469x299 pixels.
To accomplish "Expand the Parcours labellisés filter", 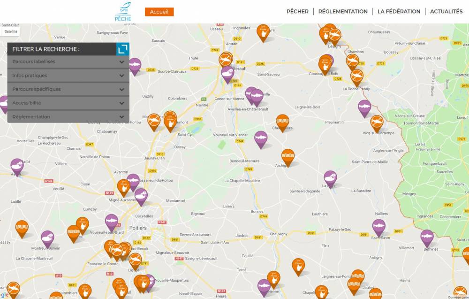I will point(68,61).
